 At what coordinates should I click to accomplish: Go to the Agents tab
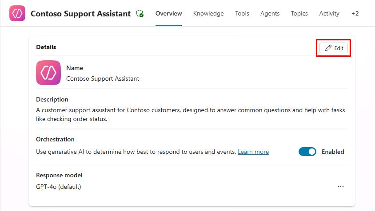click(x=270, y=13)
